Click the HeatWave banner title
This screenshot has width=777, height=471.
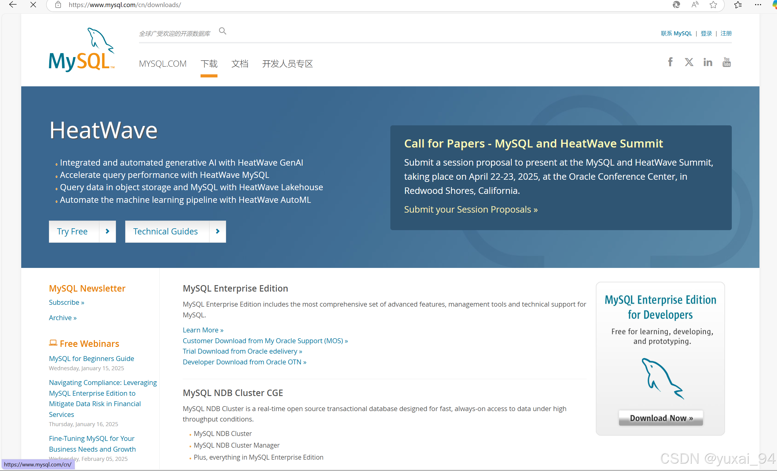coord(103,130)
